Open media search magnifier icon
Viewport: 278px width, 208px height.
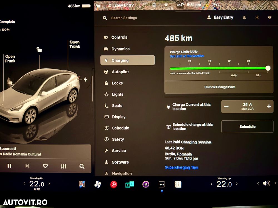82,166
